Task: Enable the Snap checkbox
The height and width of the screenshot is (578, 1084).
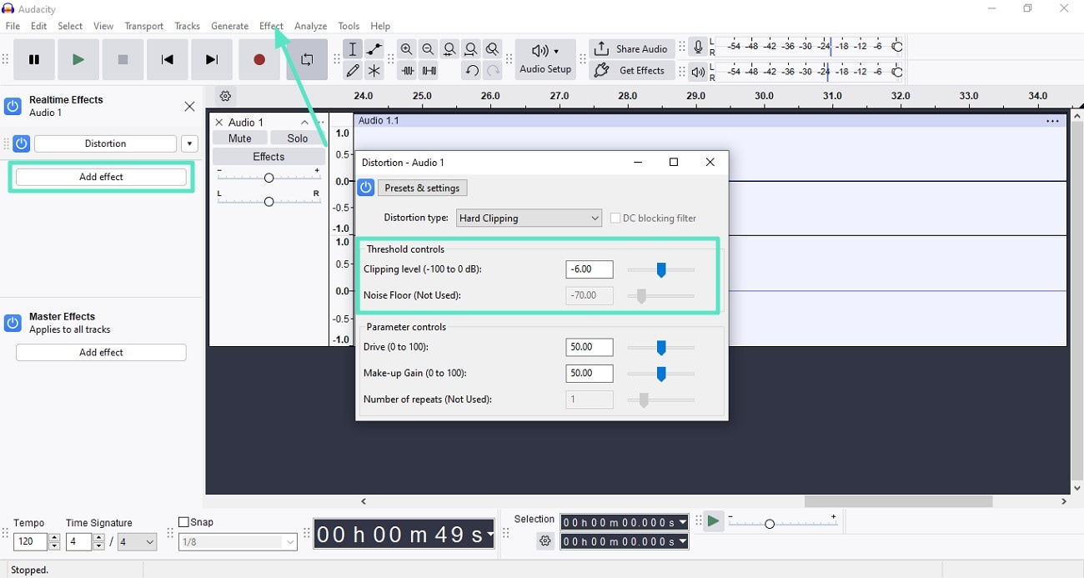Action: click(183, 523)
